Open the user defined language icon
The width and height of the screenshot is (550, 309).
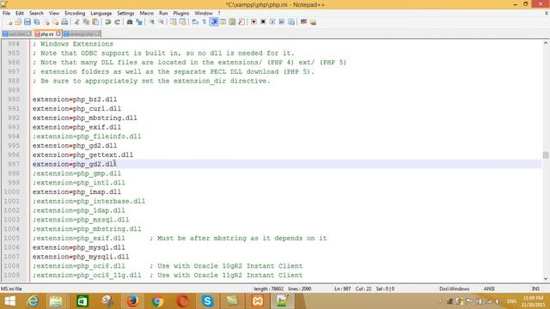click(223, 22)
